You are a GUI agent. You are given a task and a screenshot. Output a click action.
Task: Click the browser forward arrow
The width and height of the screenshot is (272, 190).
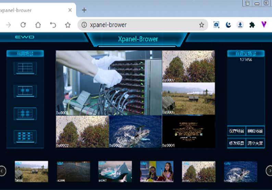[x=8, y=25]
